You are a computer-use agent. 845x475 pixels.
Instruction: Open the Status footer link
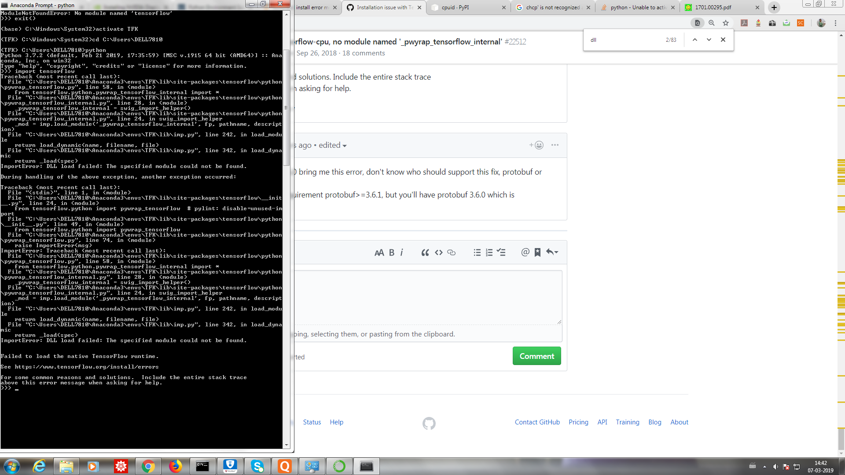[x=312, y=422]
